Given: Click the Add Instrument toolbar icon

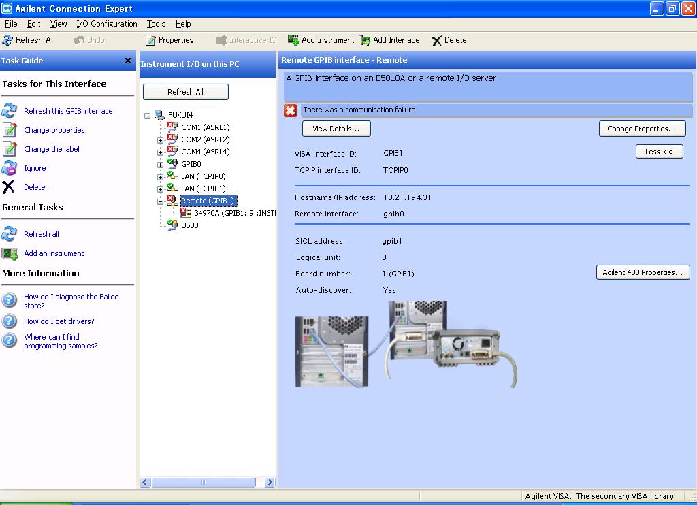Looking at the screenshot, I should tap(293, 40).
